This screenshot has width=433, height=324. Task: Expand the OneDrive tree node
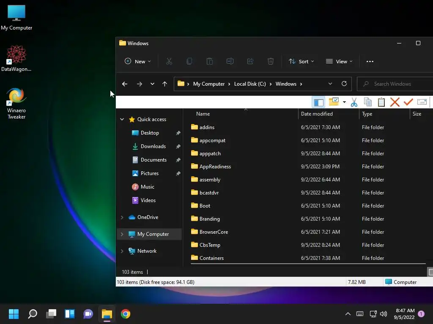point(122,217)
